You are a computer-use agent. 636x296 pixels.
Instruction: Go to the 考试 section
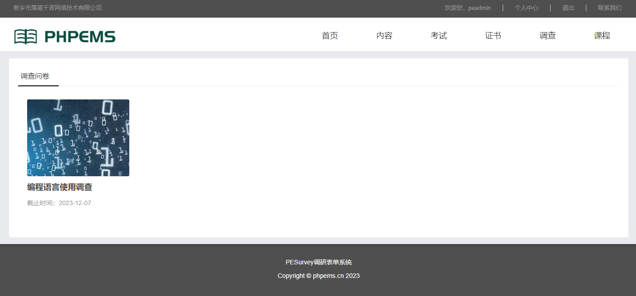438,36
